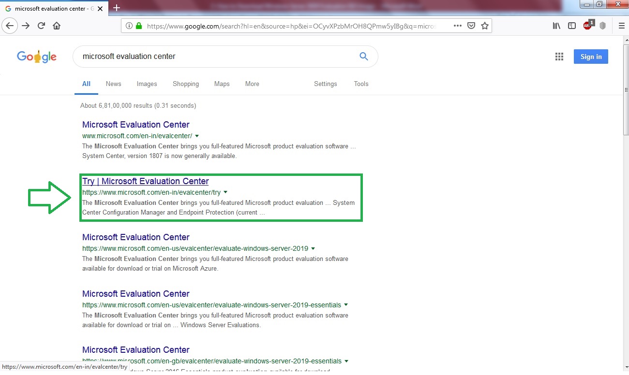Open a new tab with plus button
This screenshot has width=629, height=375.
(x=116, y=8)
